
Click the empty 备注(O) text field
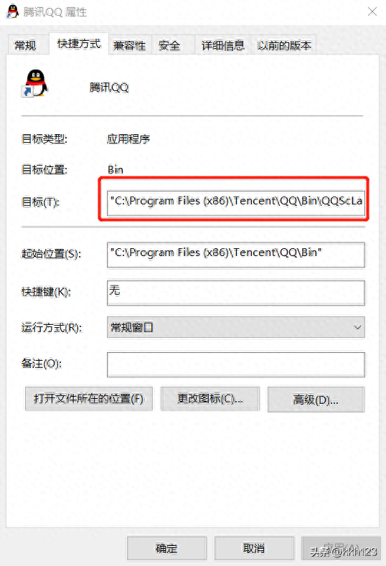tap(236, 364)
